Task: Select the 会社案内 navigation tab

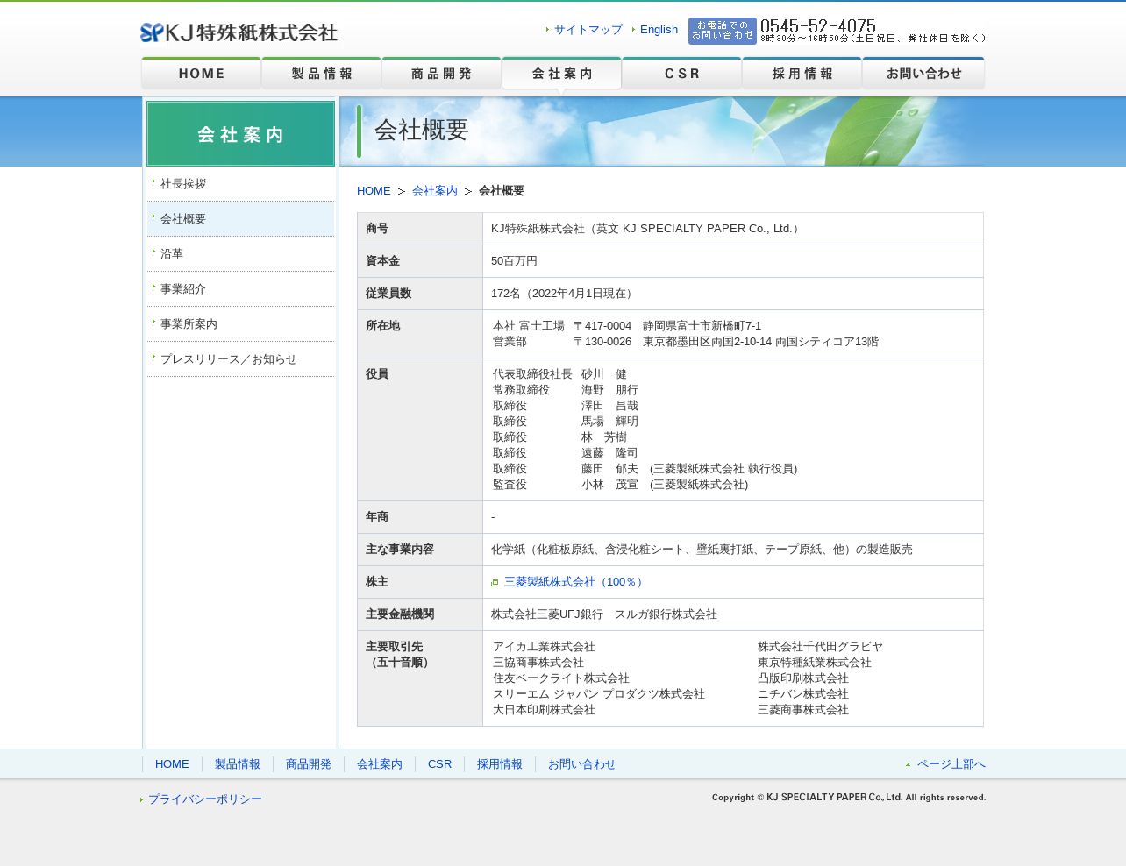Action: coord(561,74)
